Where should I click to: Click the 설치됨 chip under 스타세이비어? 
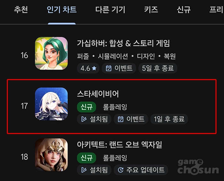[x=94, y=119]
